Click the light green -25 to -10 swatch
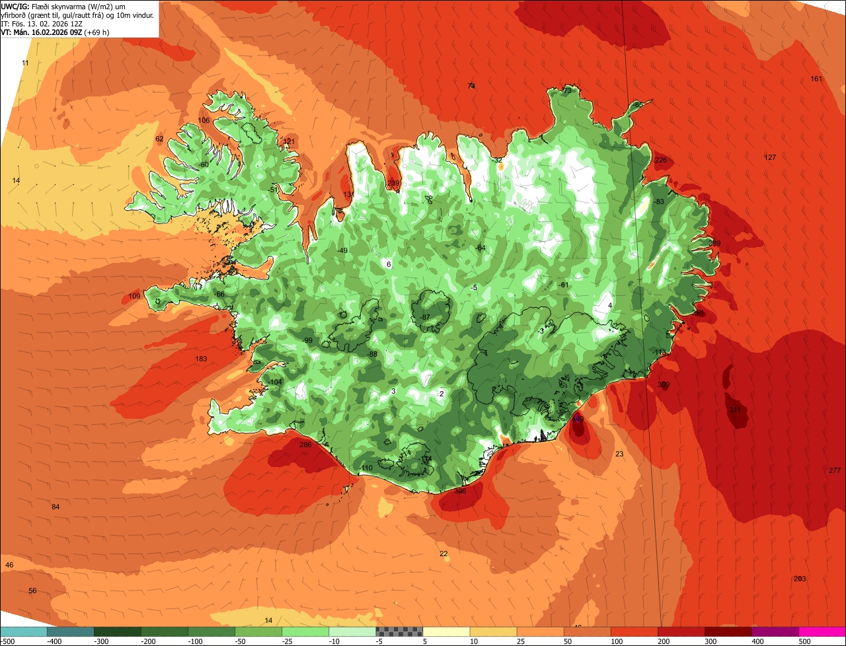Viewport: 846px width, 646px height. coord(305,631)
